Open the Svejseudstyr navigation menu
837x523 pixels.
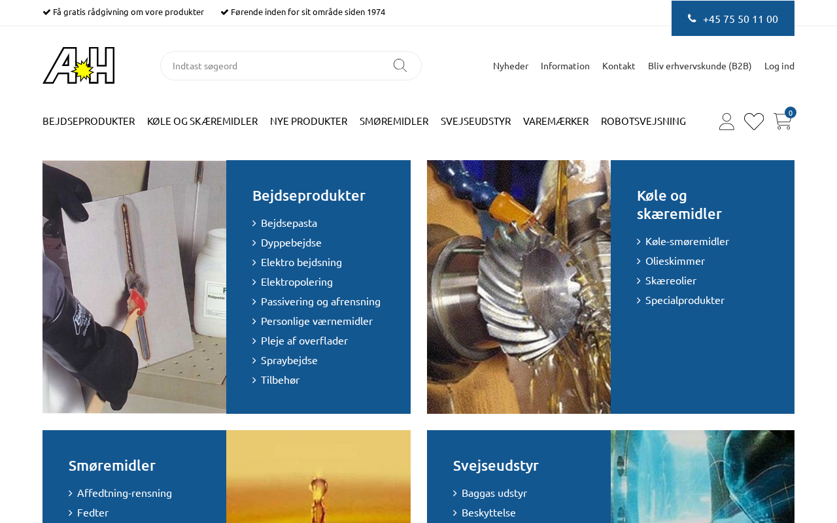tap(475, 121)
